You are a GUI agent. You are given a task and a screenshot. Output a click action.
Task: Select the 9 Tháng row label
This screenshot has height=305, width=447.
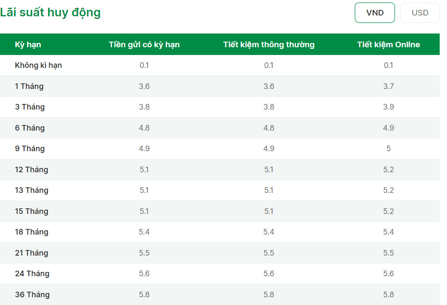click(x=30, y=149)
